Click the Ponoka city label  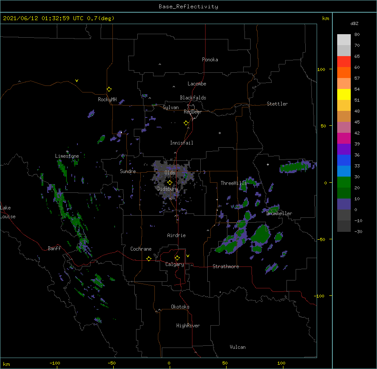coord(210,60)
